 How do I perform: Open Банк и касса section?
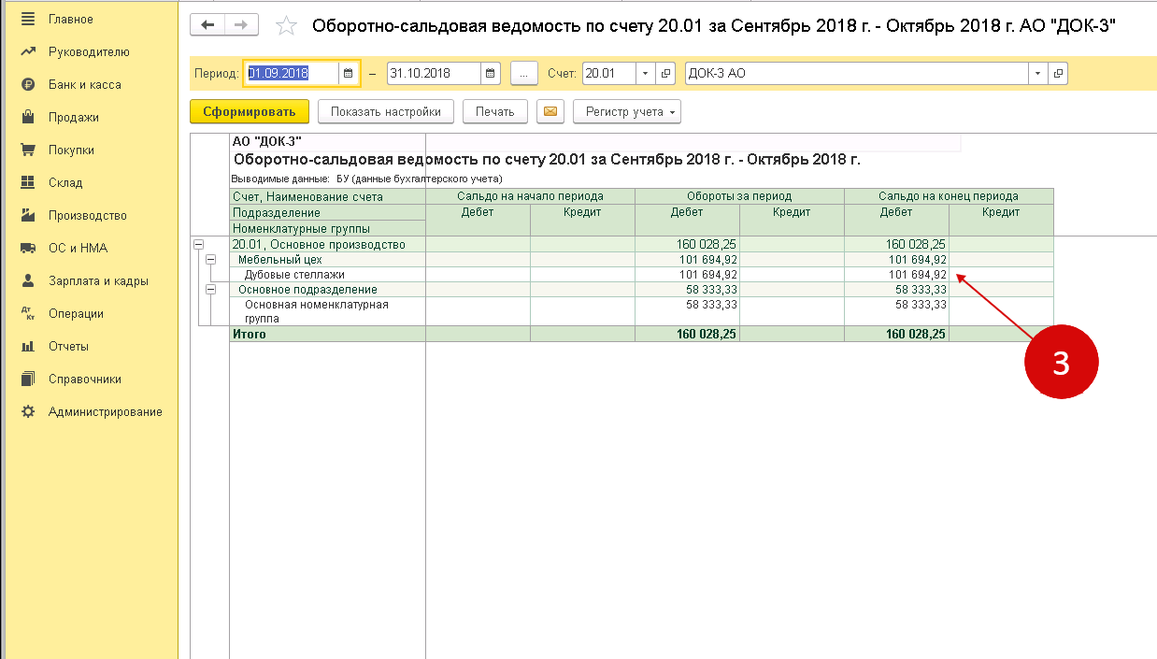tap(84, 85)
